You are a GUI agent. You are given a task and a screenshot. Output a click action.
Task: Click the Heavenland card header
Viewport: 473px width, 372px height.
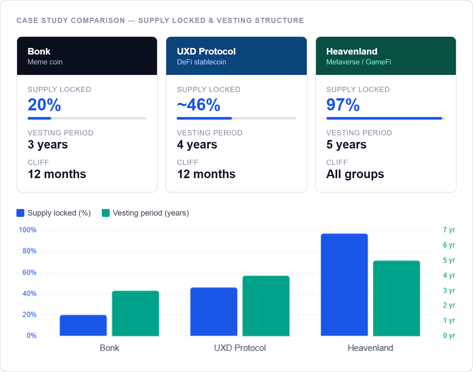[386, 56]
